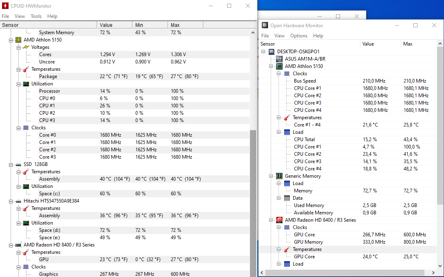Click the thermometer icon under SSD 128GB
This screenshot has width=444, height=277.
pyautogui.click(x=26, y=172)
